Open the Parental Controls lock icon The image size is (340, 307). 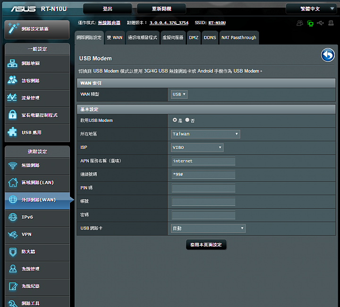coord(12,114)
